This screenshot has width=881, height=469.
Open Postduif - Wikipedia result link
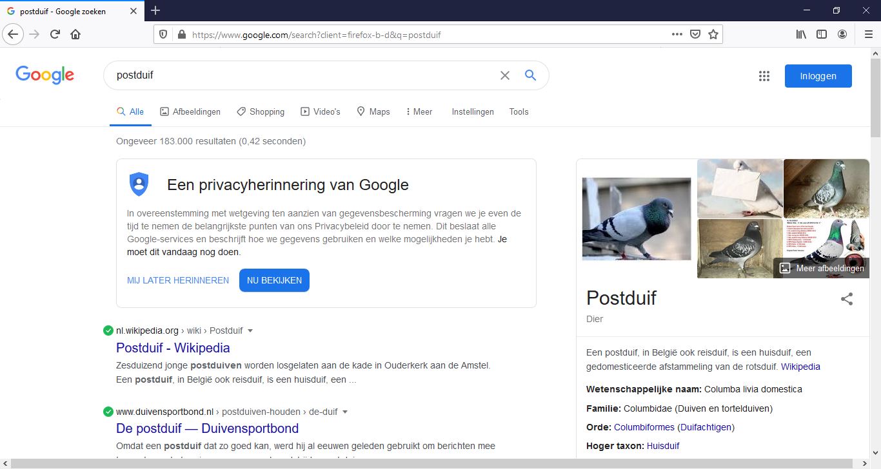pos(173,348)
